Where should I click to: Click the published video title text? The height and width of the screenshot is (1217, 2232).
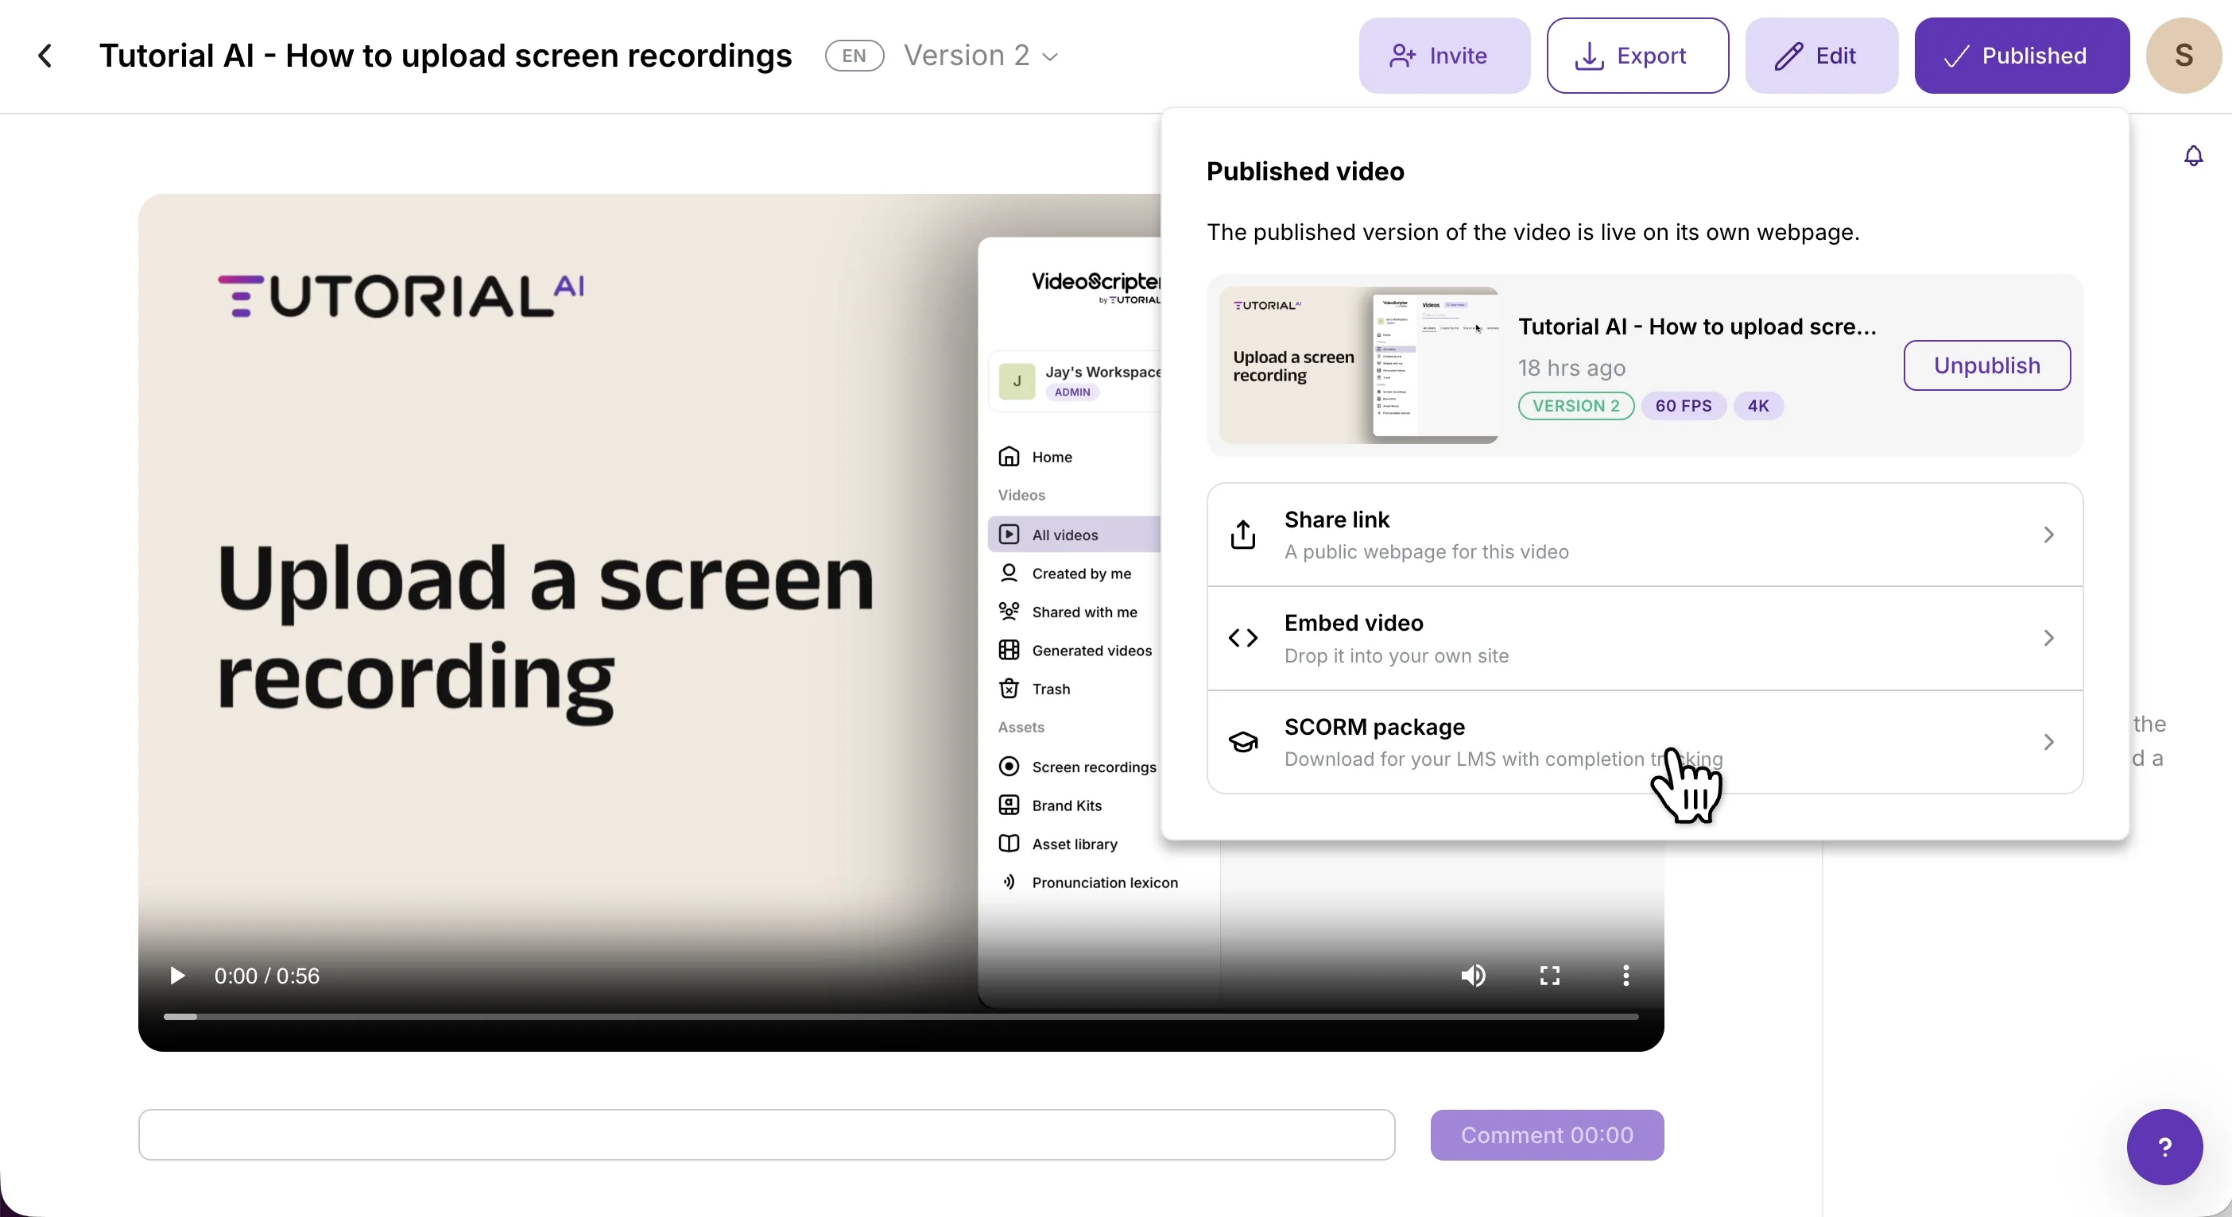[x=1696, y=326]
